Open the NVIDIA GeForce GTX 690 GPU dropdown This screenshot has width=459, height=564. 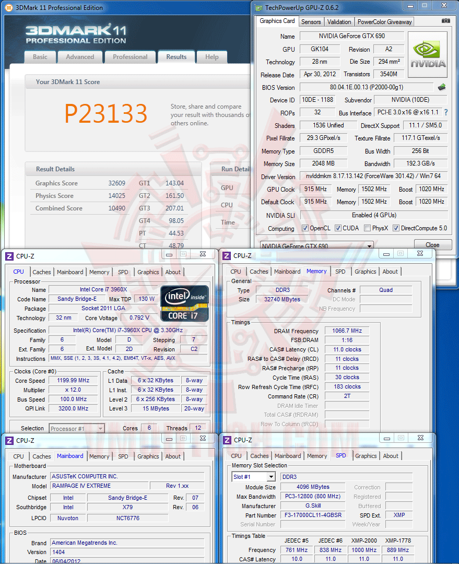(316, 245)
